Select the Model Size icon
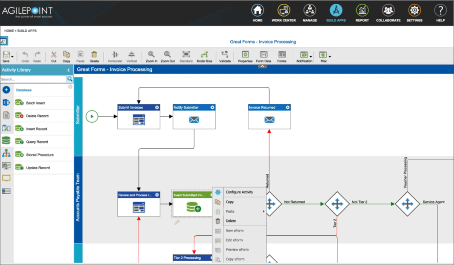 point(204,54)
